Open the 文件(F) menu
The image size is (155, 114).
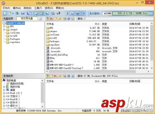click(6, 8)
